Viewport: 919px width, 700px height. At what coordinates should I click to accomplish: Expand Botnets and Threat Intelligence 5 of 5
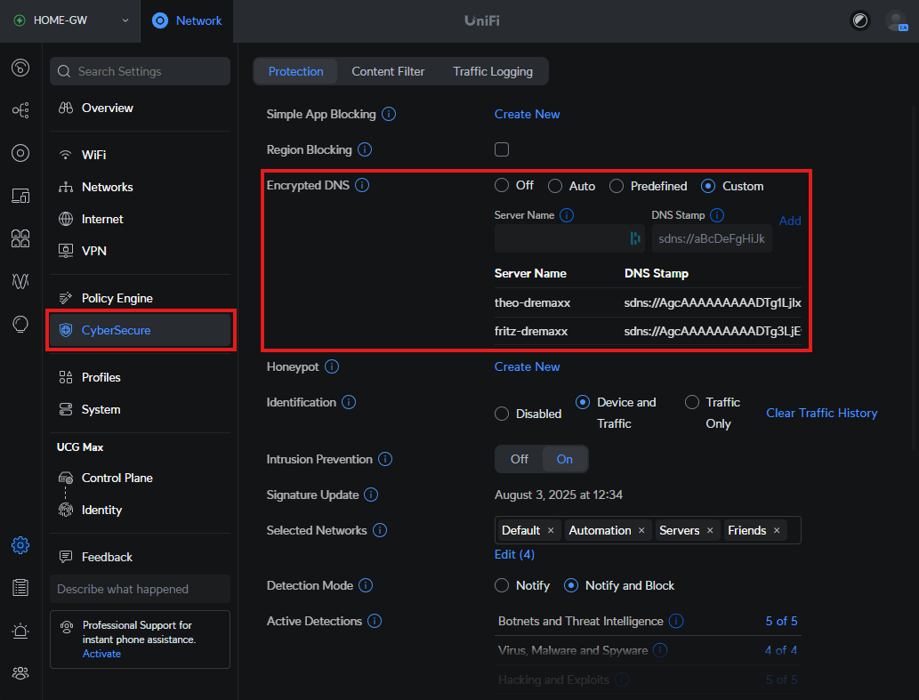coord(781,621)
